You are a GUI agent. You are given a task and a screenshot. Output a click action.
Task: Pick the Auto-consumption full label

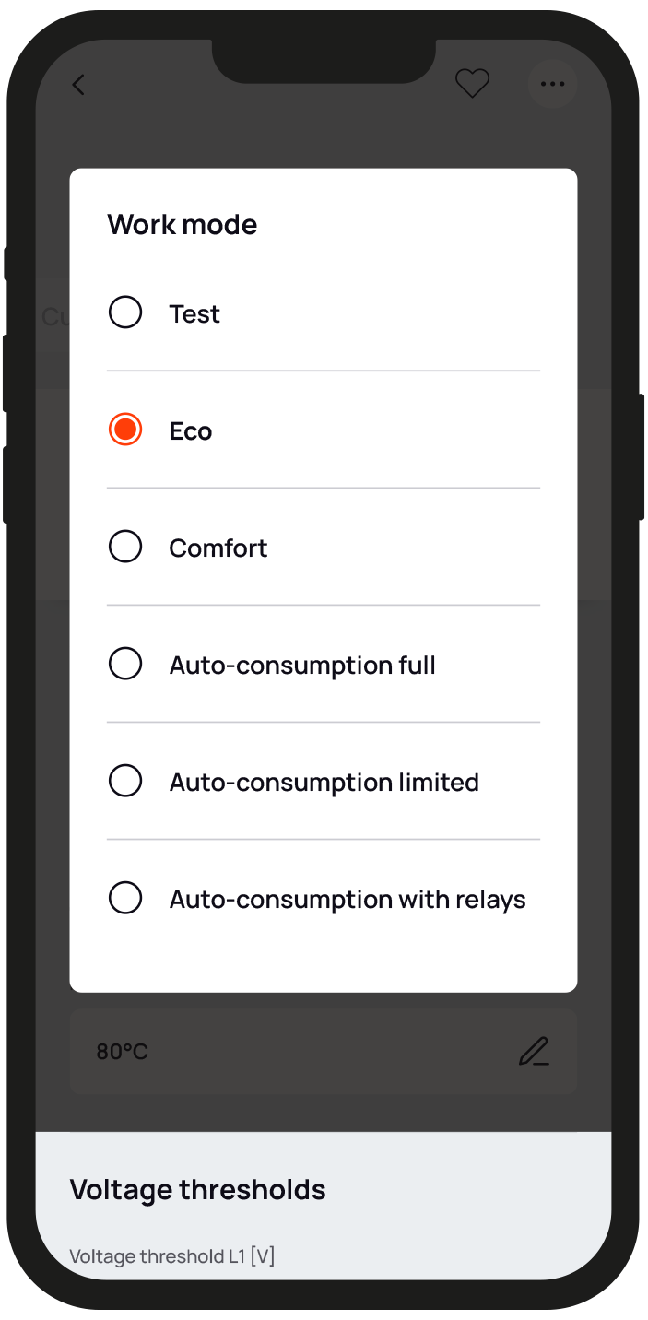(x=302, y=666)
